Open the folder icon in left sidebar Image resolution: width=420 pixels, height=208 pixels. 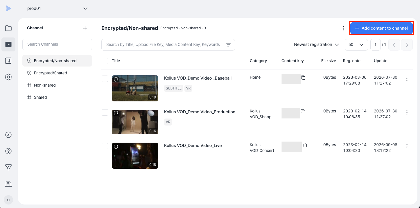(x=8, y=28)
